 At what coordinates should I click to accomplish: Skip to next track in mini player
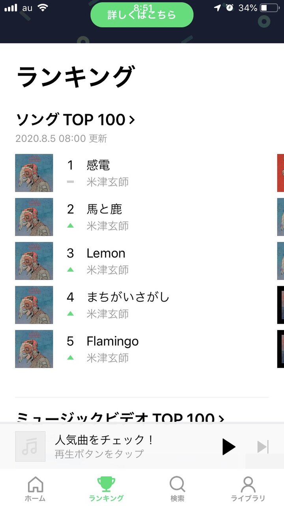tap(263, 447)
